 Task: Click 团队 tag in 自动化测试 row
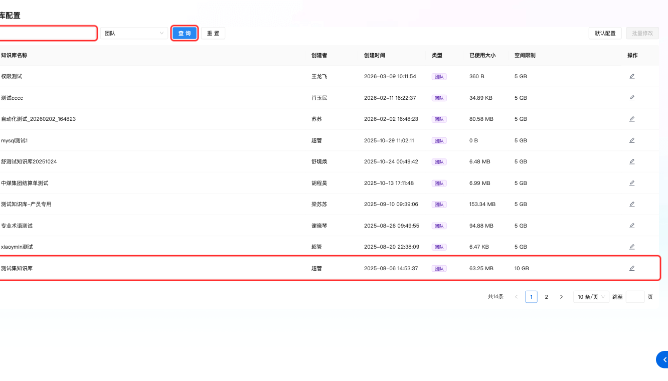tap(439, 119)
